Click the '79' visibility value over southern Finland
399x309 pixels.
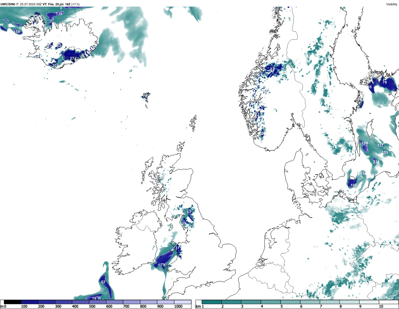coord(385,82)
